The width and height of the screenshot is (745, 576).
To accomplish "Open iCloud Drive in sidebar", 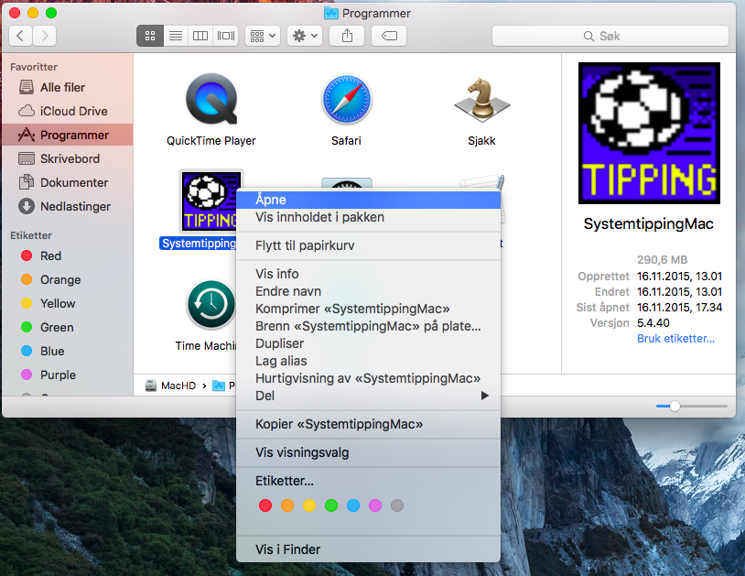I will tap(67, 111).
